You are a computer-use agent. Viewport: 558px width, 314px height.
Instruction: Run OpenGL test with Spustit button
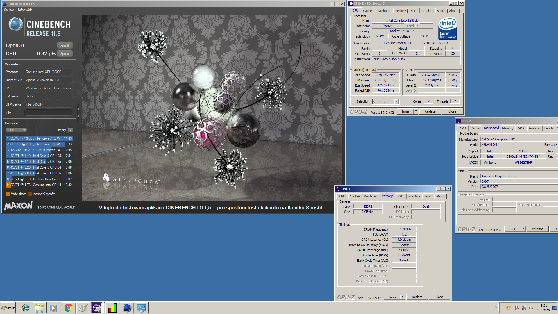65,46
